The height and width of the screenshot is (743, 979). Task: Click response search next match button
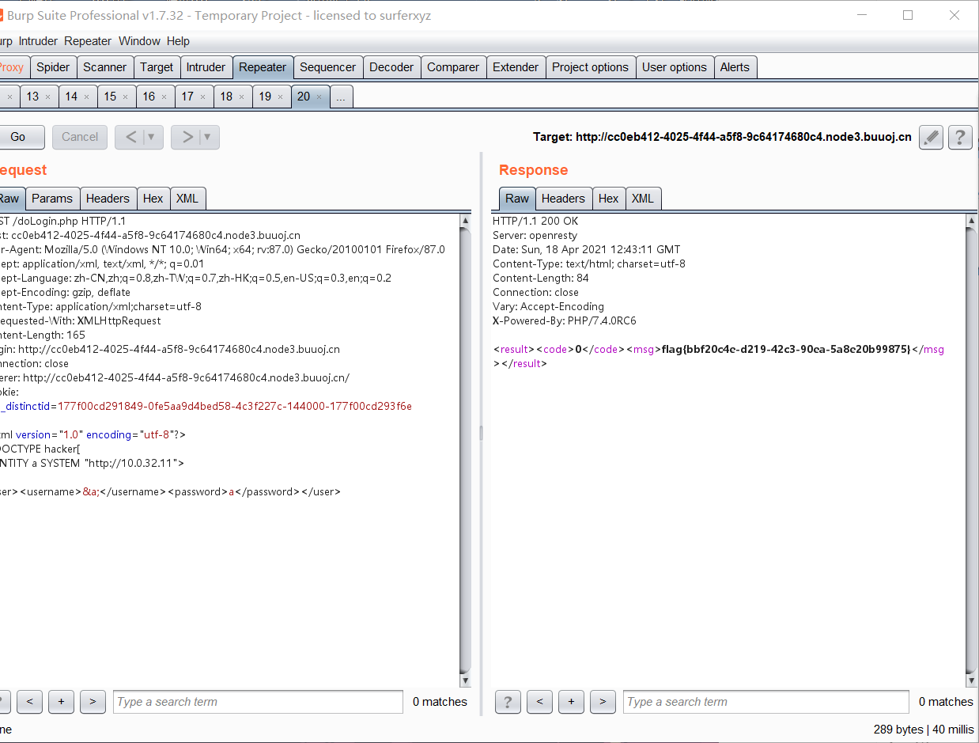(x=603, y=702)
